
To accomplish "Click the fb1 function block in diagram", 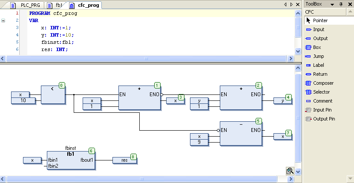I will (x=71, y=160).
